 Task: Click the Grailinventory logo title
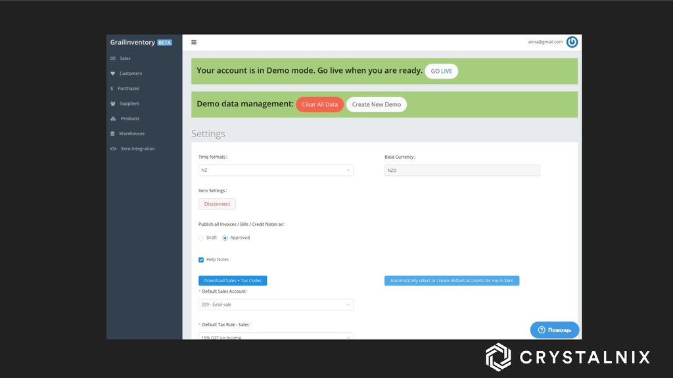click(133, 42)
